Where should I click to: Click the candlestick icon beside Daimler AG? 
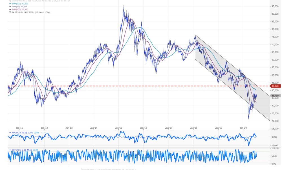click(10, 1)
